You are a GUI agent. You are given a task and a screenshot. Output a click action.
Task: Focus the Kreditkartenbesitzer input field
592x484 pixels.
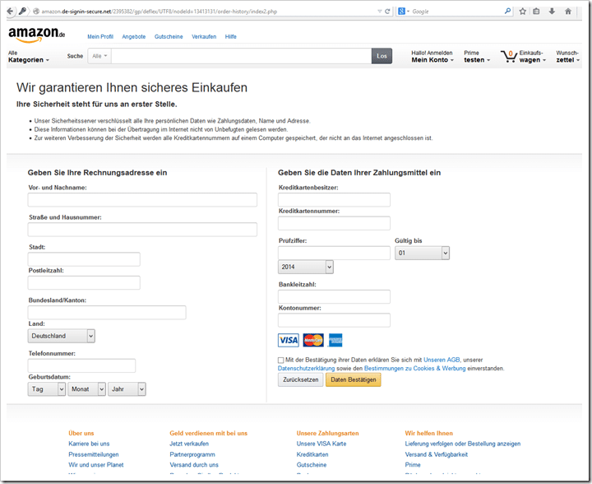tap(334, 199)
